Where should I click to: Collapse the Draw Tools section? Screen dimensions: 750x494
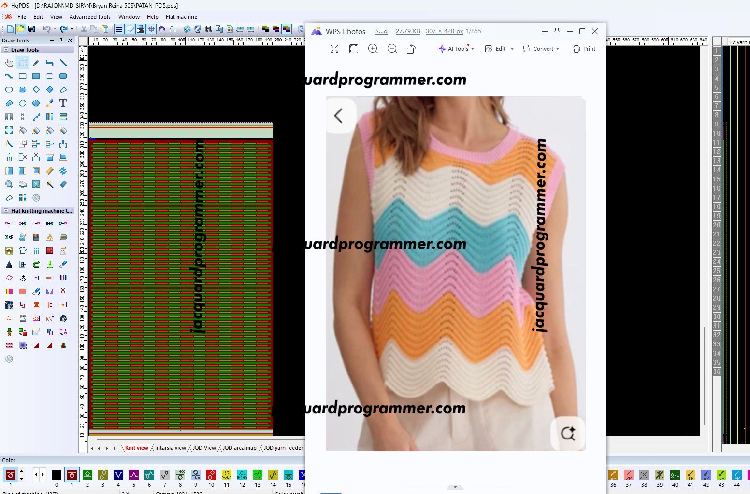(x=6, y=50)
